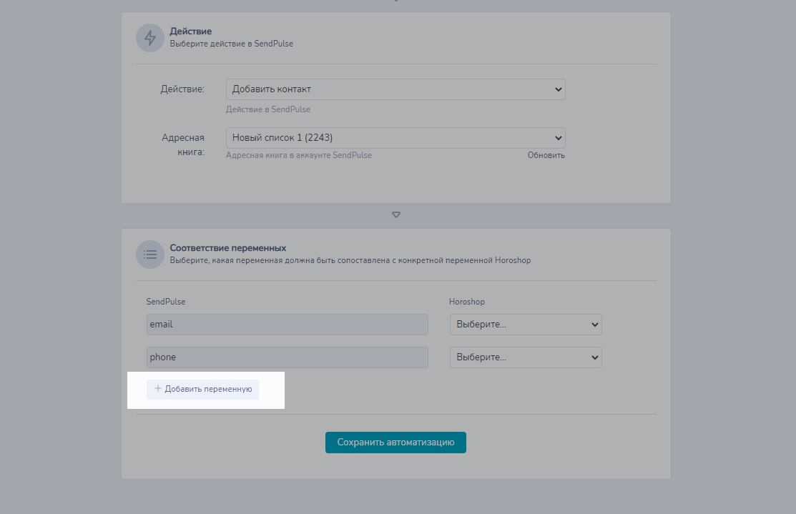The image size is (796, 514).
Task: Click the subtitle Выберите действие в SendPulse
Action: [x=231, y=44]
